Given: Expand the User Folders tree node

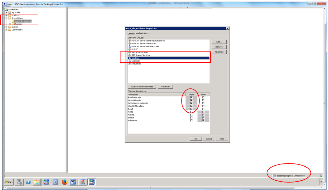Looking at the screenshot, I should 6,30.
